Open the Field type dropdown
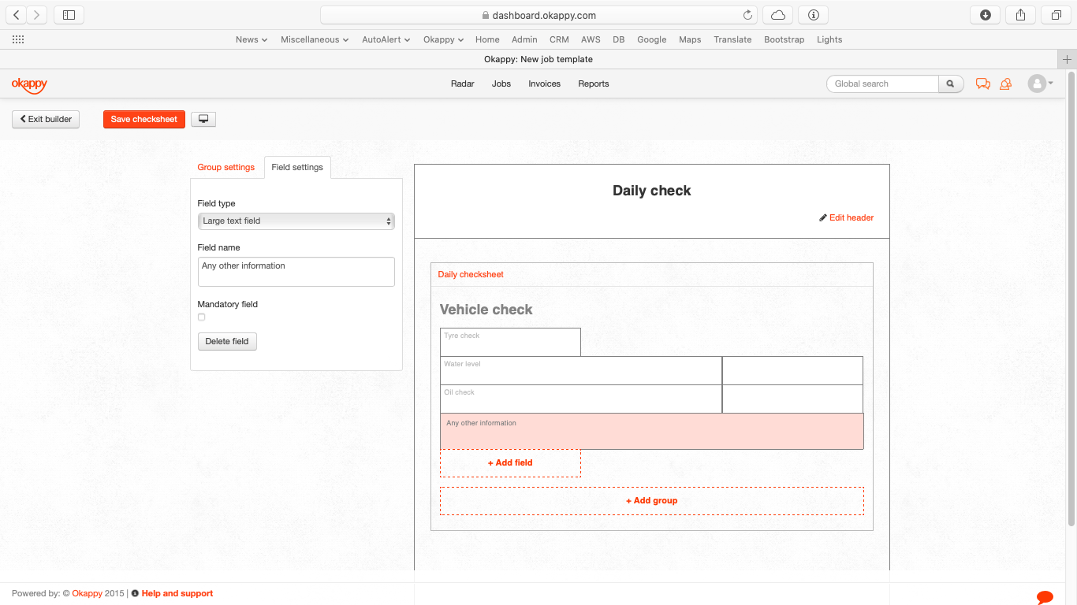 296,221
